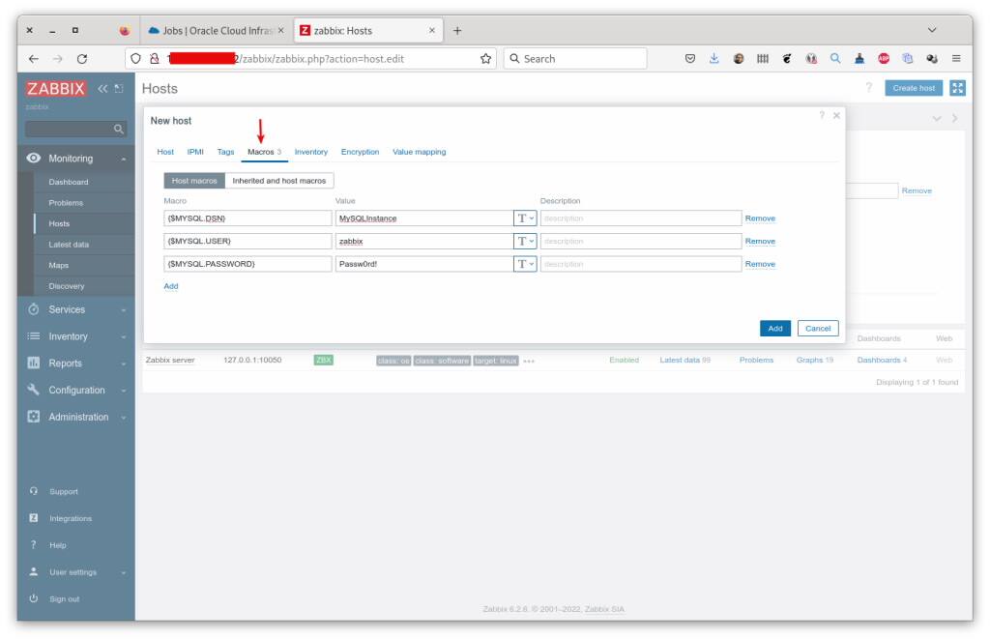The width and height of the screenshot is (990, 640).
Task: Open the Firefox hamburger menu
Action: point(956,59)
